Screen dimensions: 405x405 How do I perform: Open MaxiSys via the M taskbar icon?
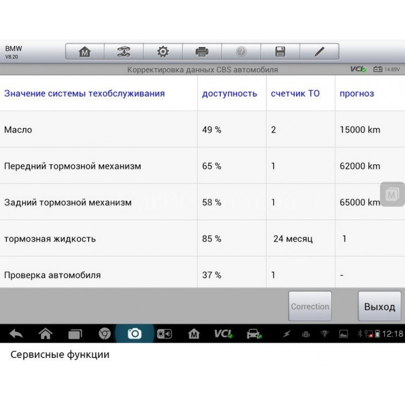[x=195, y=334]
